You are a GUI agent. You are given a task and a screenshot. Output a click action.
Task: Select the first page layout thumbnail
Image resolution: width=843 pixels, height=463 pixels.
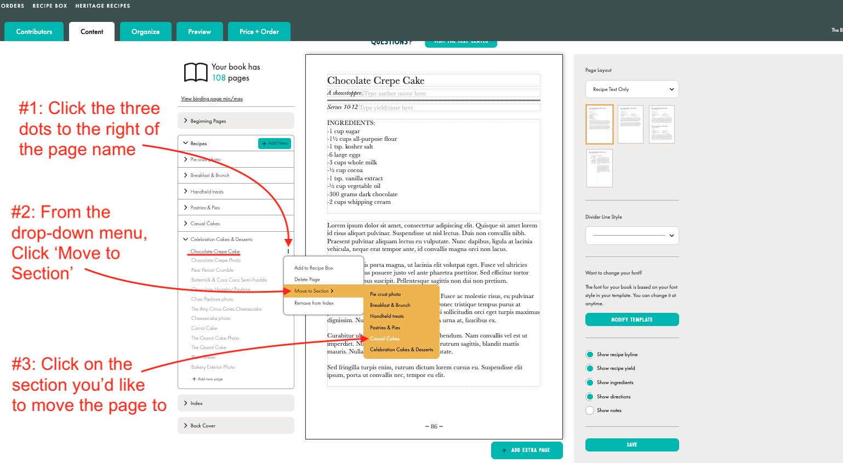pyautogui.click(x=599, y=124)
